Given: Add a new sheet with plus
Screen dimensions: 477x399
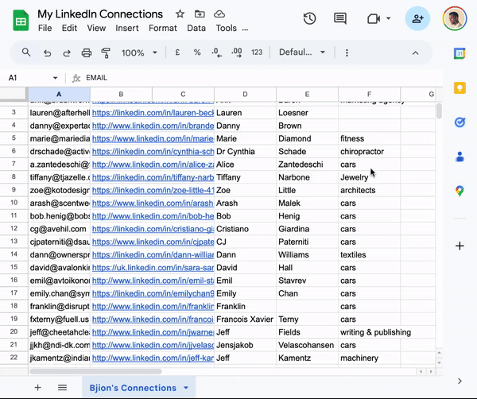Looking at the screenshot, I should [37, 387].
